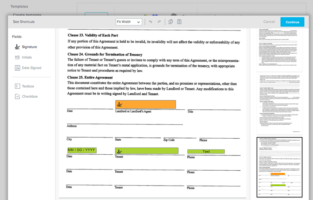Click the Clause 23 heading text

(x=93, y=35)
